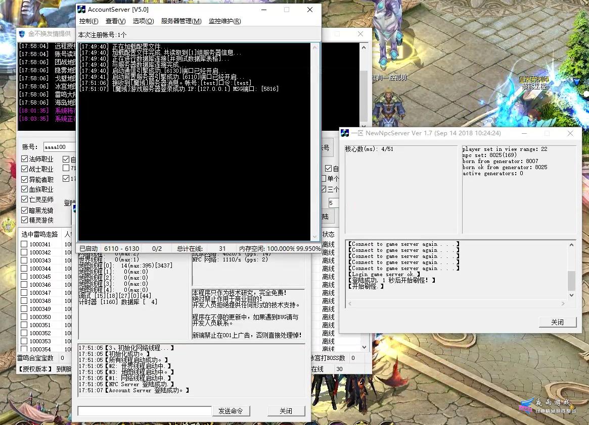Open the 控制(F) menu
The image size is (589, 425).
click(x=88, y=21)
